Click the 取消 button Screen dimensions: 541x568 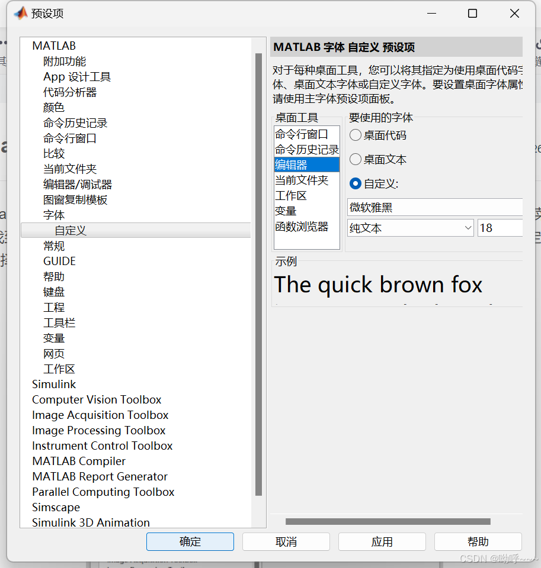[x=286, y=541]
